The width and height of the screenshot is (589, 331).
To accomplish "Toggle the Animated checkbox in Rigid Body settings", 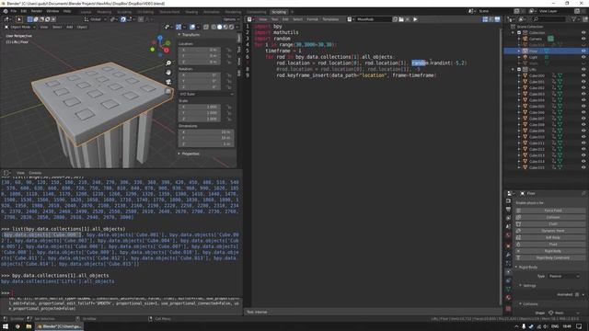I will click(577, 294).
